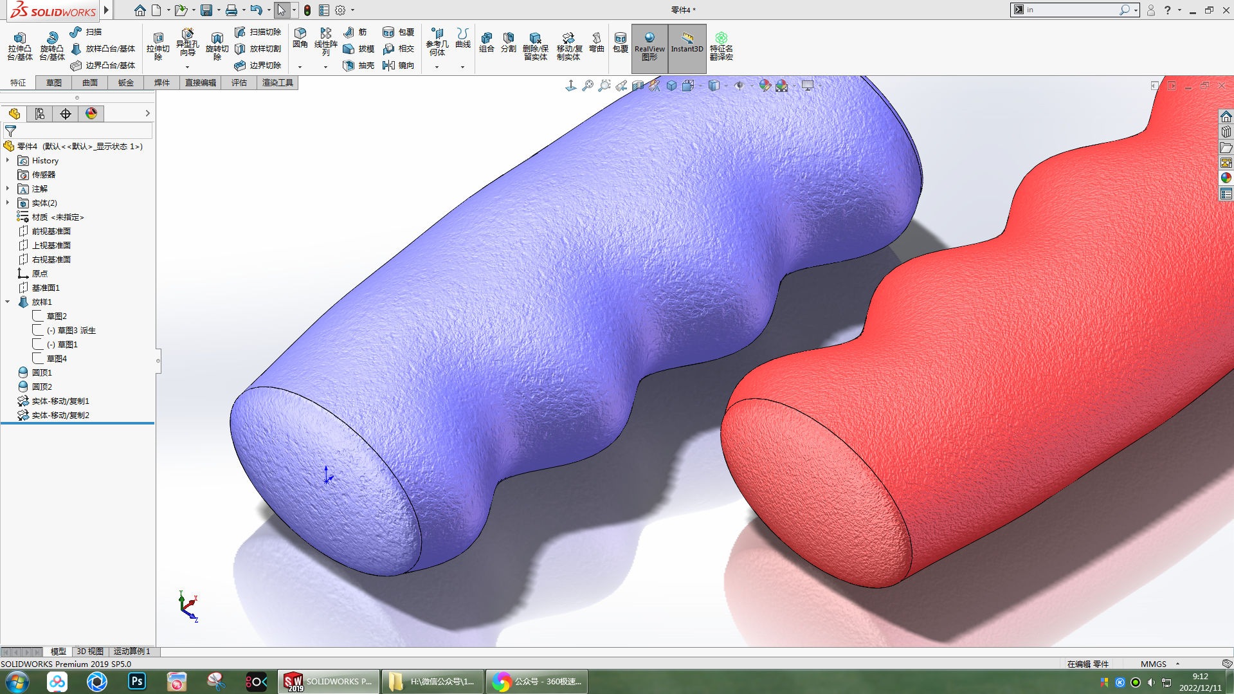Expand the menu arrow beside SOLIDWORKS logo
The height and width of the screenshot is (694, 1234).
(x=106, y=10)
